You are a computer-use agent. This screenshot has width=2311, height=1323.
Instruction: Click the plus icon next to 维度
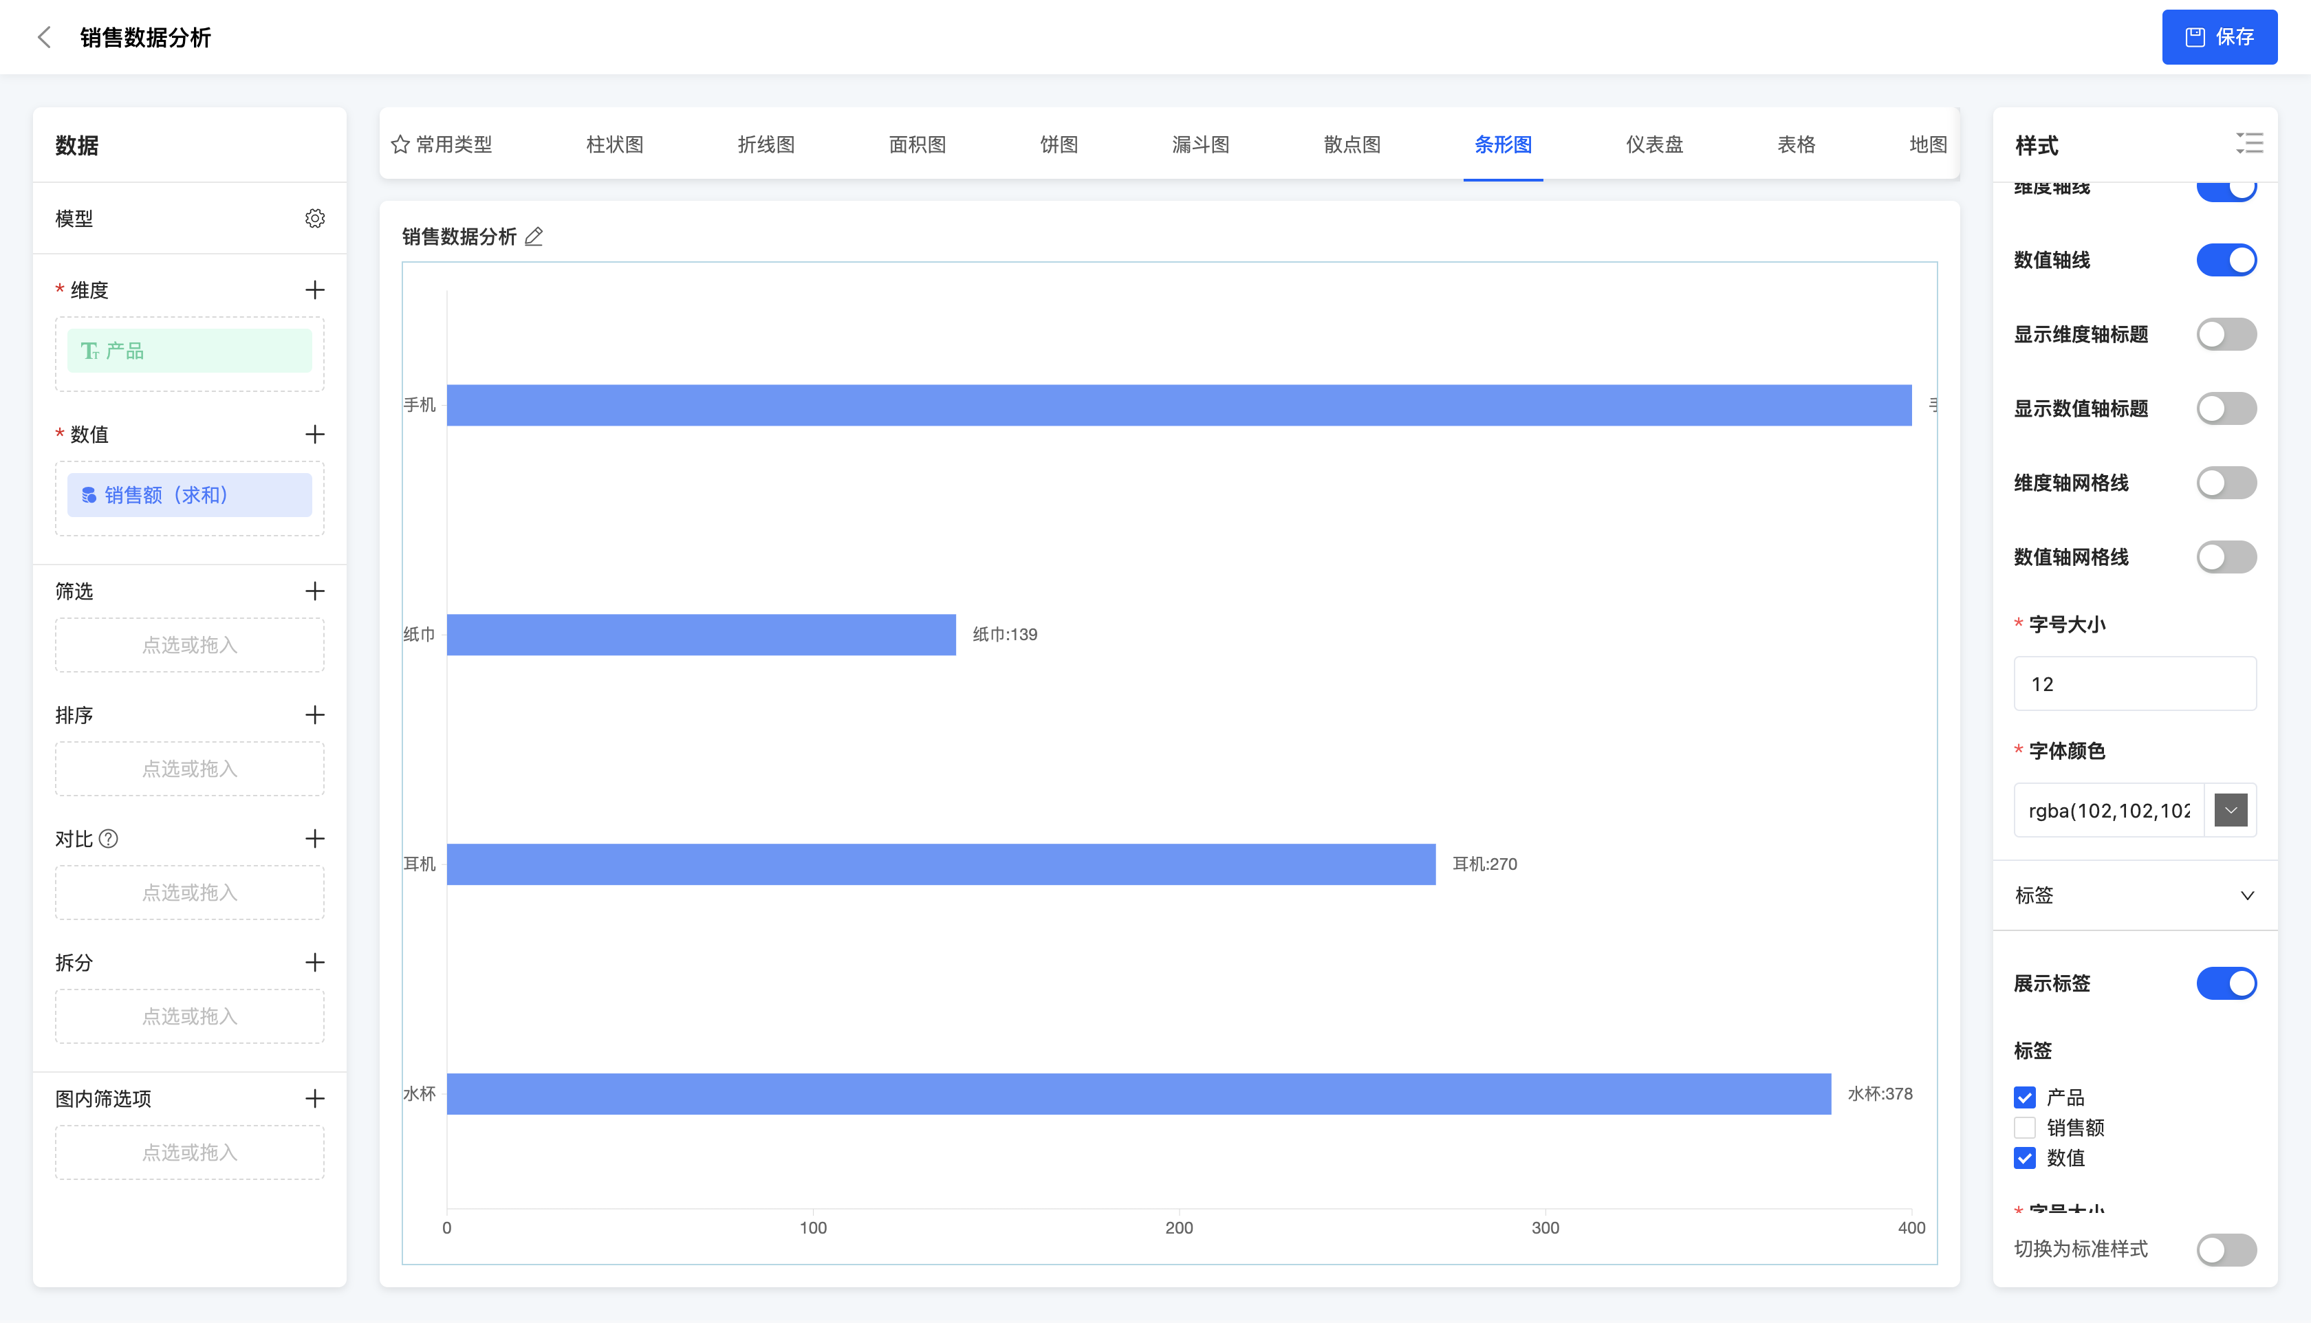pyautogui.click(x=314, y=290)
